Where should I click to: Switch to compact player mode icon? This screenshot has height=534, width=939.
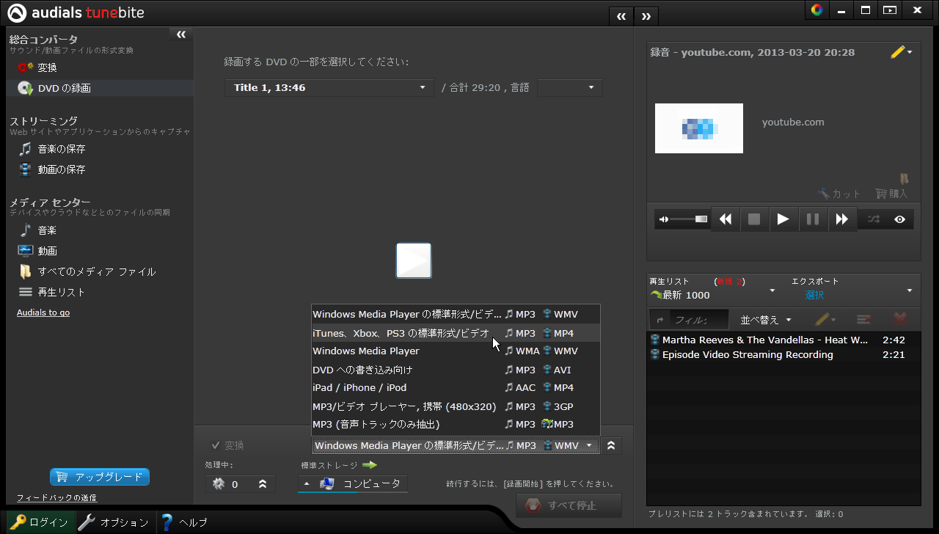890,10
